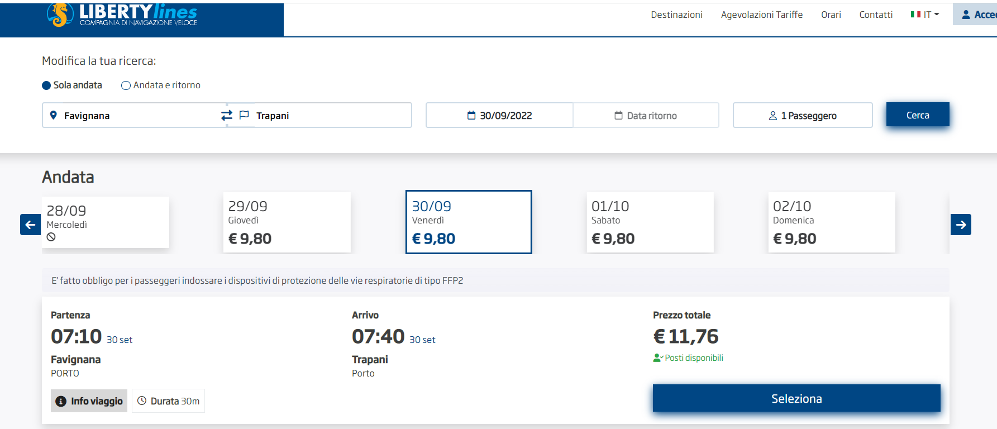Open the Destinazioni menu
997x429 pixels.
coord(676,15)
